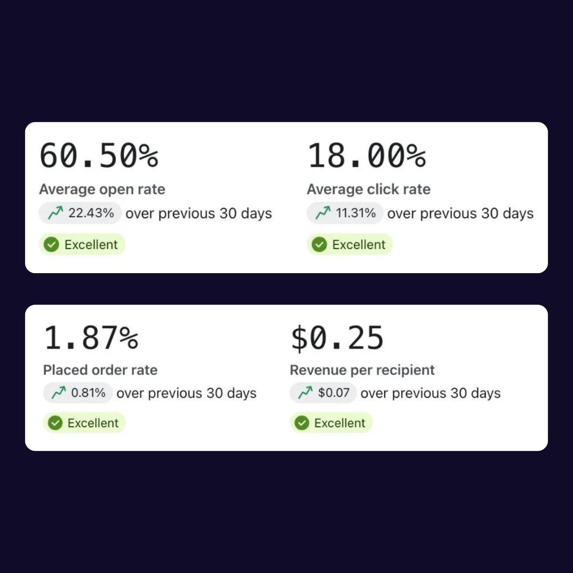Click the green checkmark under Placed order rate
This screenshot has width=573, height=573.
pos(55,423)
